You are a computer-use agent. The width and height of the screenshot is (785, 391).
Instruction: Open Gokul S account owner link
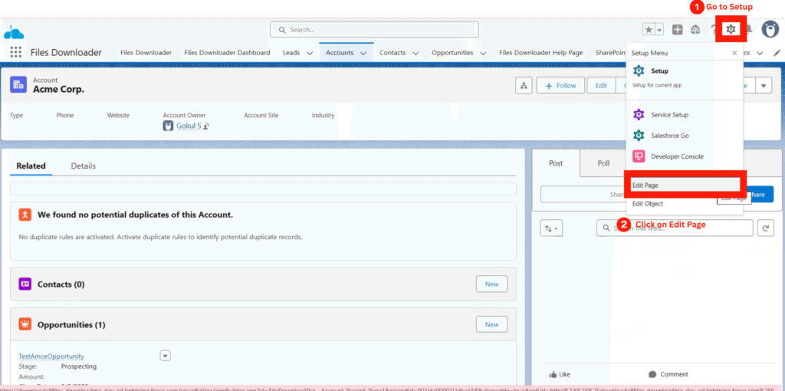tap(189, 127)
